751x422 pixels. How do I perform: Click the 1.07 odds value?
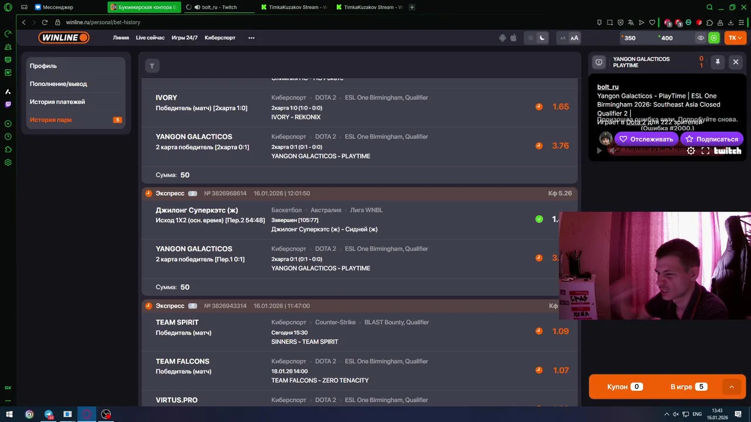point(560,370)
